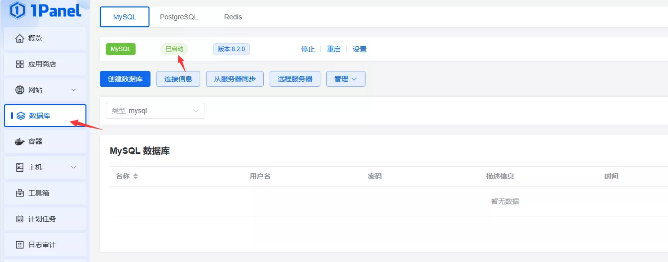Click the calendar icon for 计划任务

pos(20,219)
